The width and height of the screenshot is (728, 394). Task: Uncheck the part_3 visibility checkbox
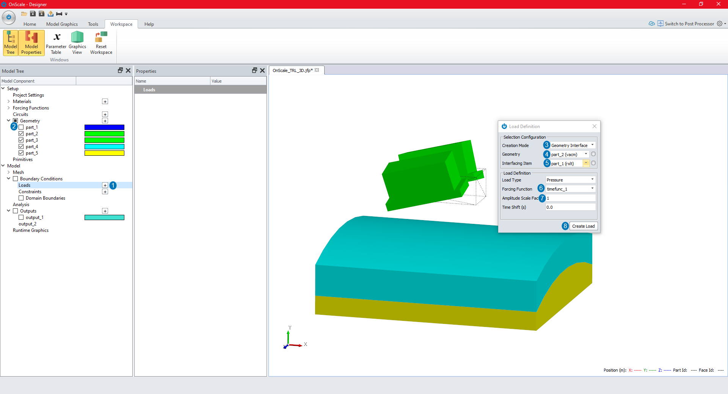pyautogui.click(x=21, y=140)
